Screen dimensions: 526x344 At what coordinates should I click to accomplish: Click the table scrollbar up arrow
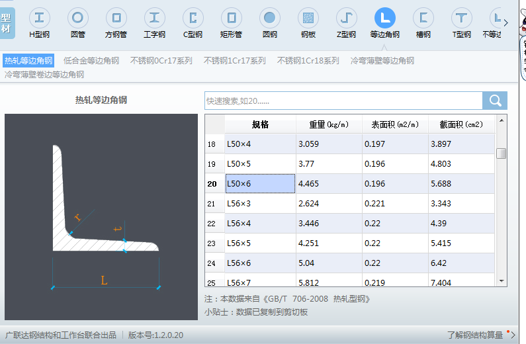502,120
